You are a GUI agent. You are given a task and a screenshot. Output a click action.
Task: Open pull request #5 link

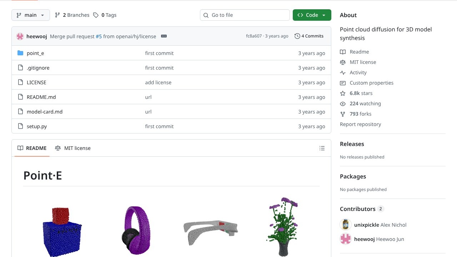[99, 36]
